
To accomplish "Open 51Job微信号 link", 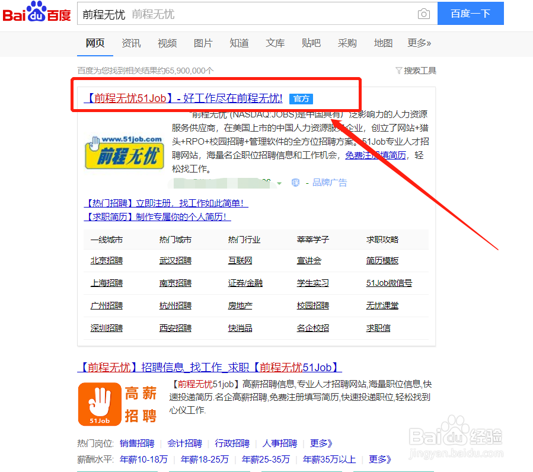I will pos(389,283).
